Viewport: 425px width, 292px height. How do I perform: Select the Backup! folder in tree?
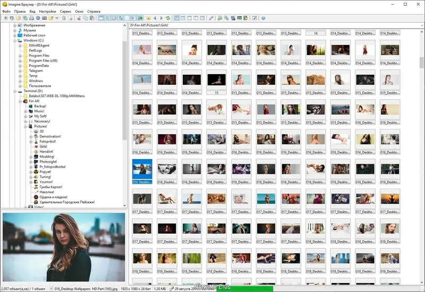coord(40,107)
